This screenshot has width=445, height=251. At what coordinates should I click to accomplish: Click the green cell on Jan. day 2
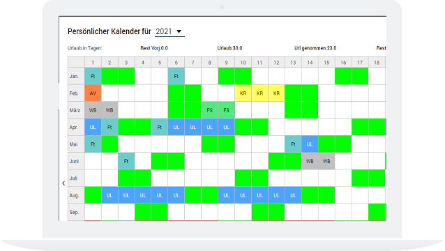coord(110,76)
